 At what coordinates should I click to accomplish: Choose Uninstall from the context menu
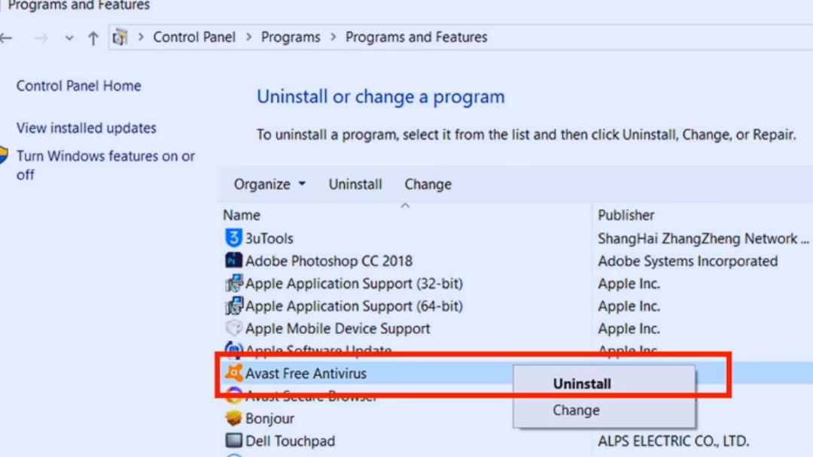582,383
